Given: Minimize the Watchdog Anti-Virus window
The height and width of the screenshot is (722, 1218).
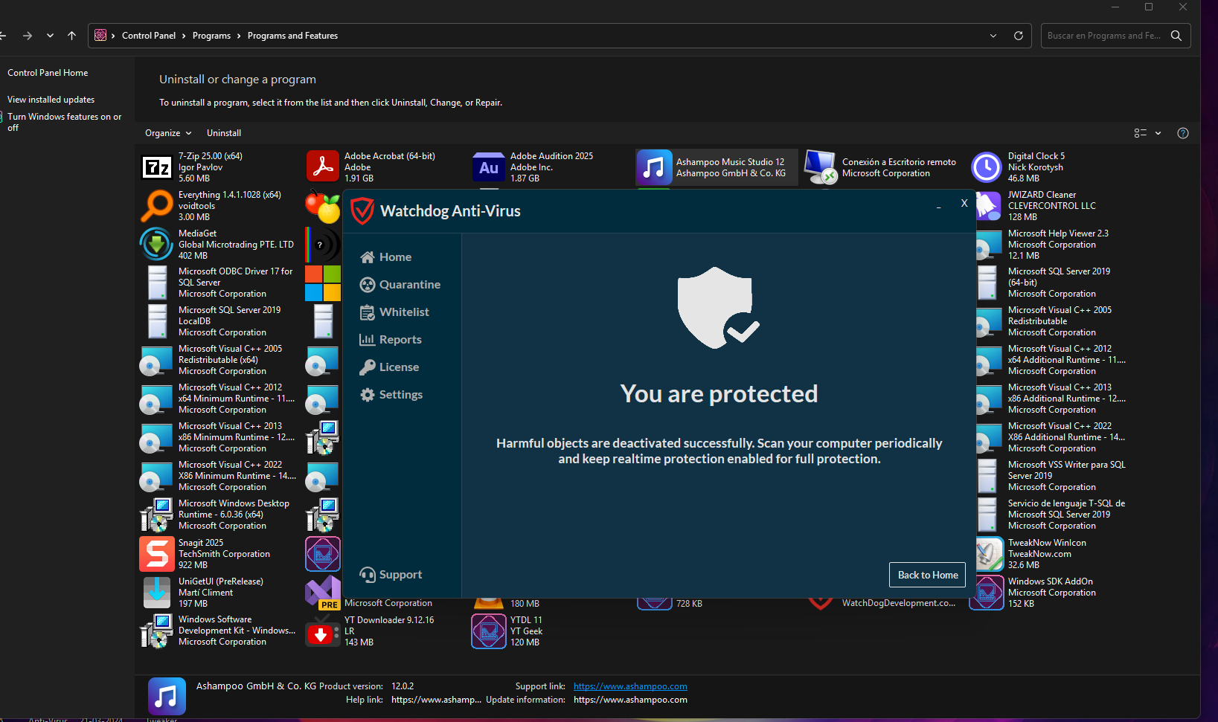Looking at the screenshot, I should (x=939, y=207).
